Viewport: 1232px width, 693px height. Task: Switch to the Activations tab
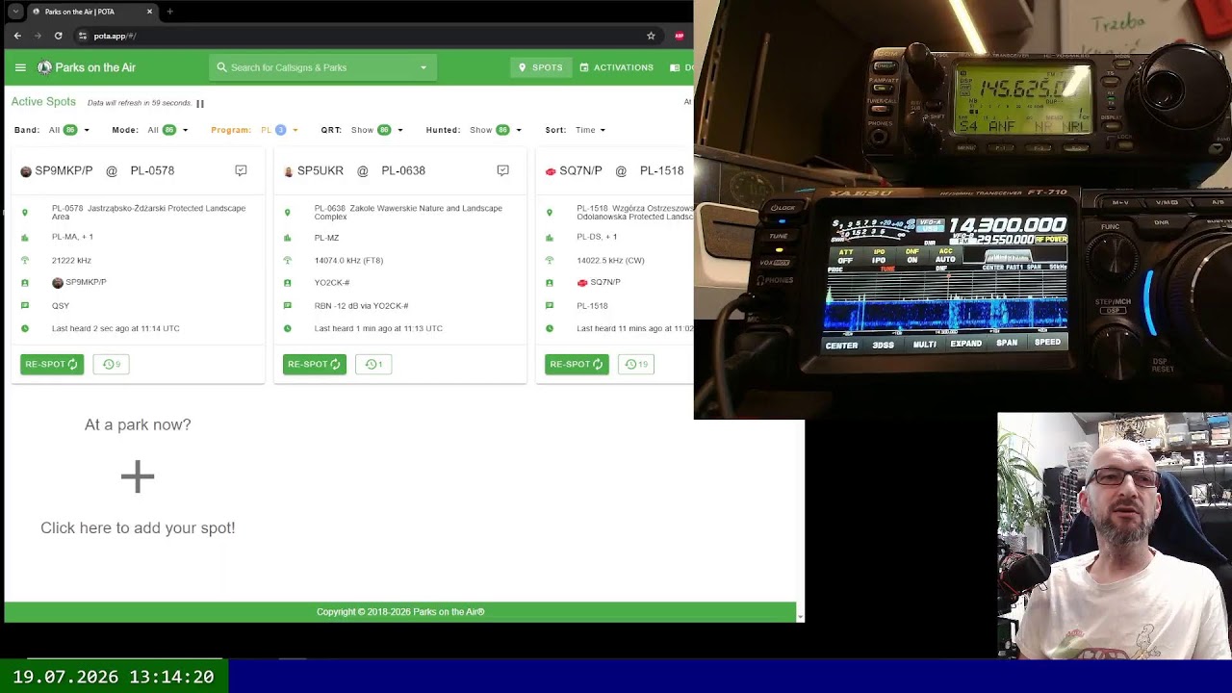(x=616, y=67)
